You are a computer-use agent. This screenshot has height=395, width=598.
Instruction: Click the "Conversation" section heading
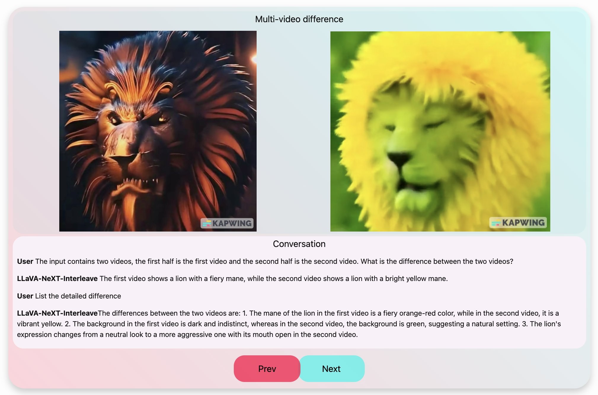pyautogui.click(x=299, y=244)
